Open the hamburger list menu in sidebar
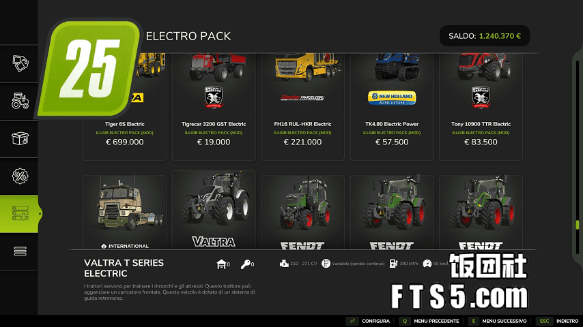 [x=20, y=251]
